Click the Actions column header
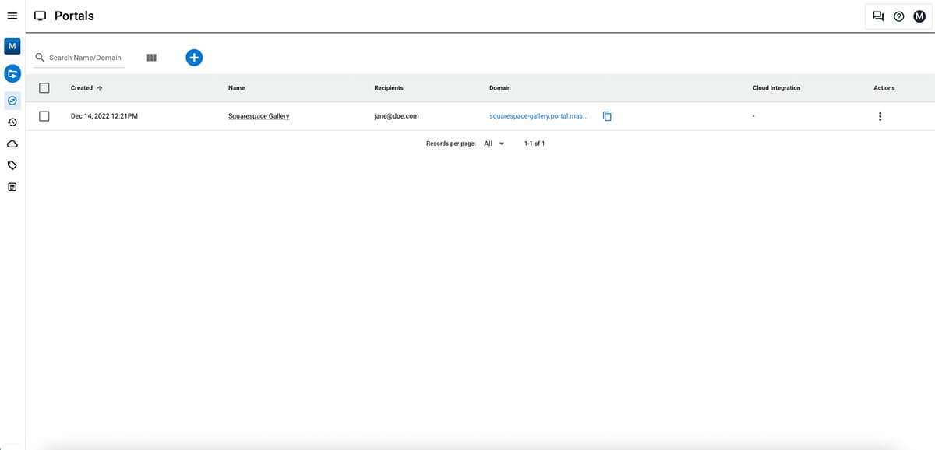The height and width of the screenshot is (450, 935). click(884, 88)
